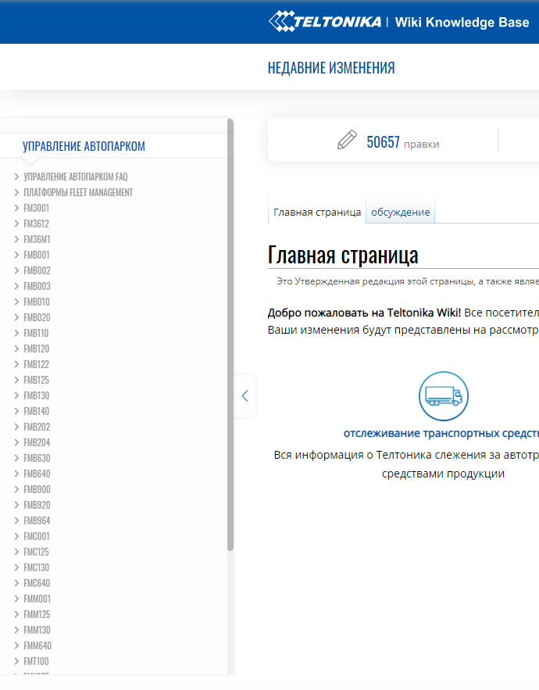Click the sidebar vertical scrollbar thumb
The height and width of the screenshot is (690, 539).
click(x=230, y=334)
